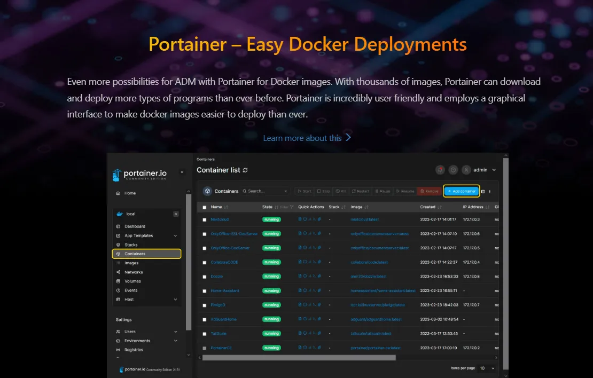
Task: Click the blue Add container button
Action: (462, 191)
